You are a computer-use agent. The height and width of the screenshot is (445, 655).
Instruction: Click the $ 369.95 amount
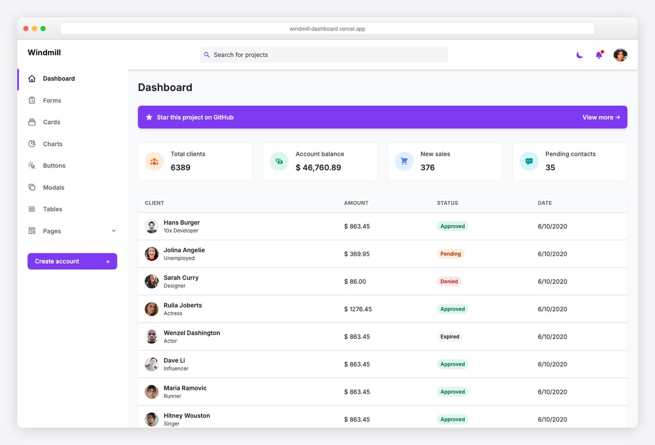tap(357, 254)
